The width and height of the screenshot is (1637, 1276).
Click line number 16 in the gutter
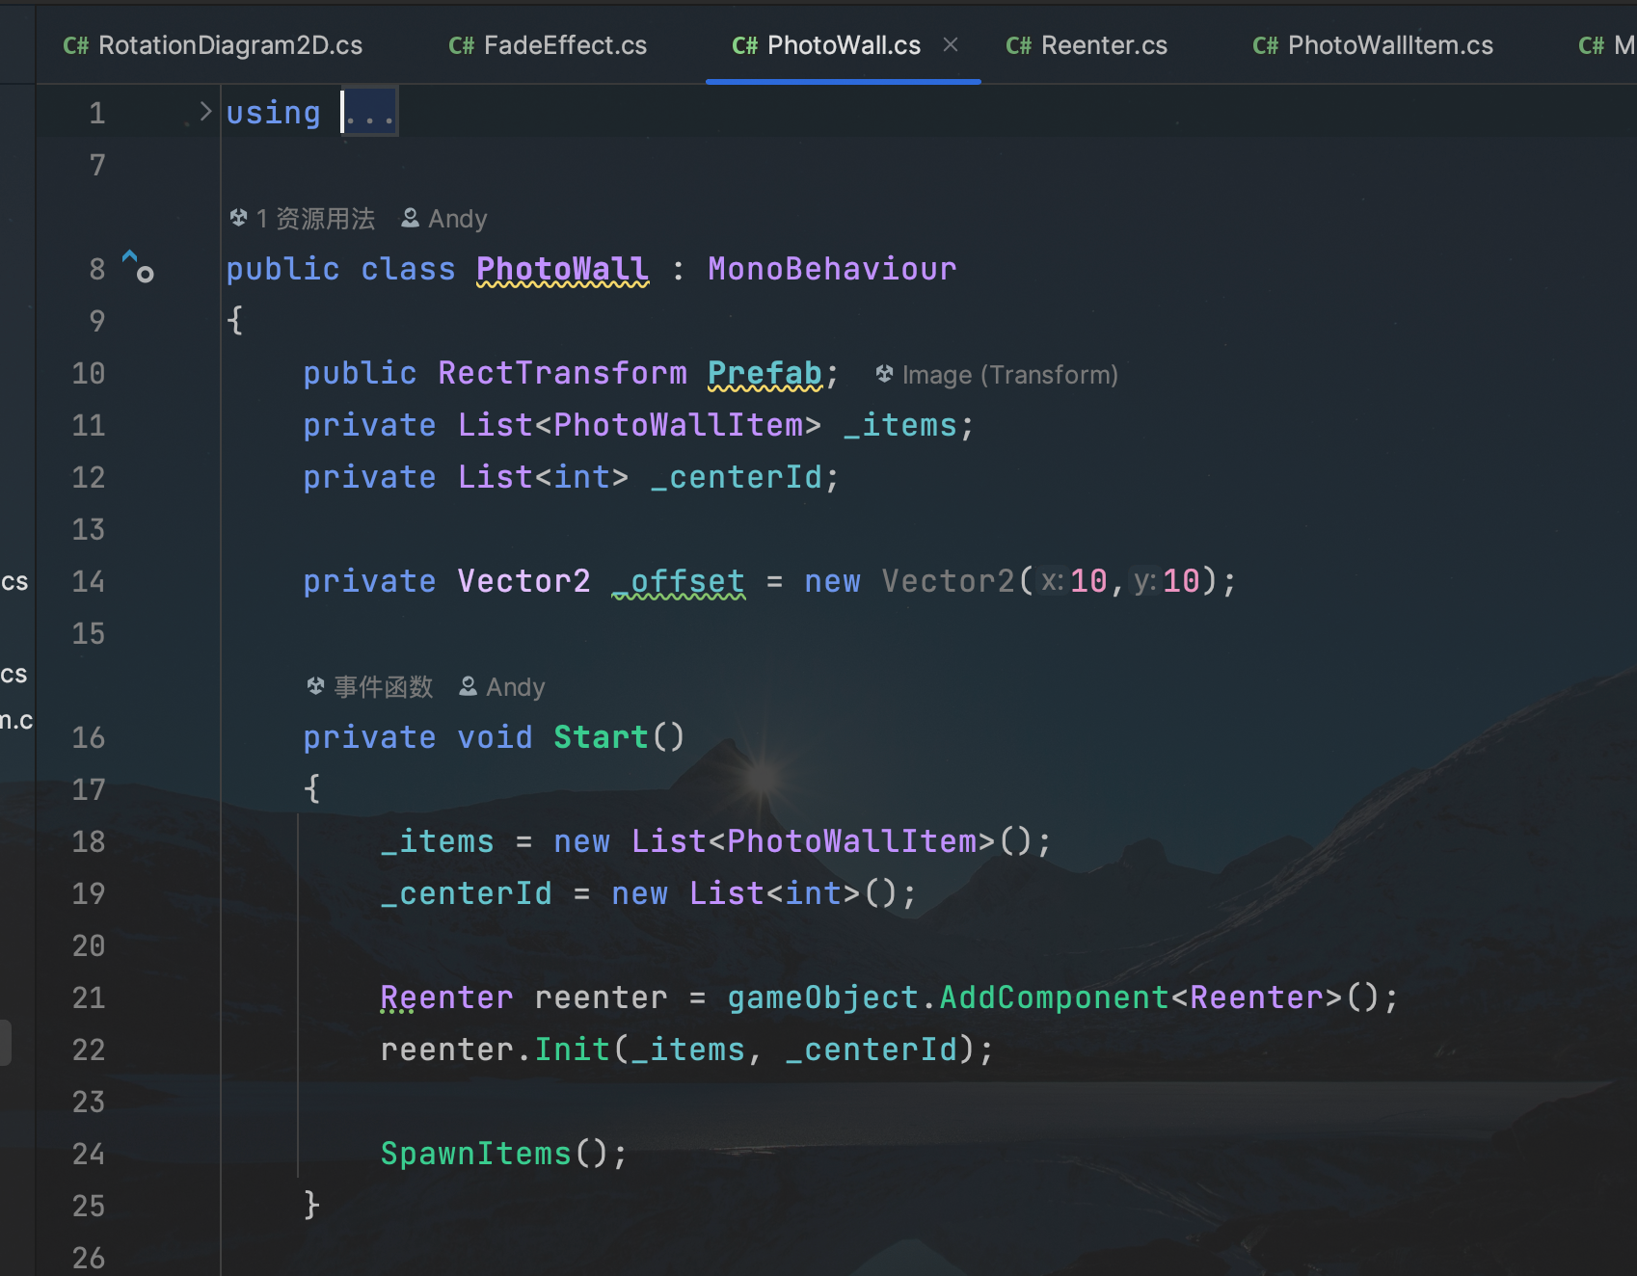(89, 737)
